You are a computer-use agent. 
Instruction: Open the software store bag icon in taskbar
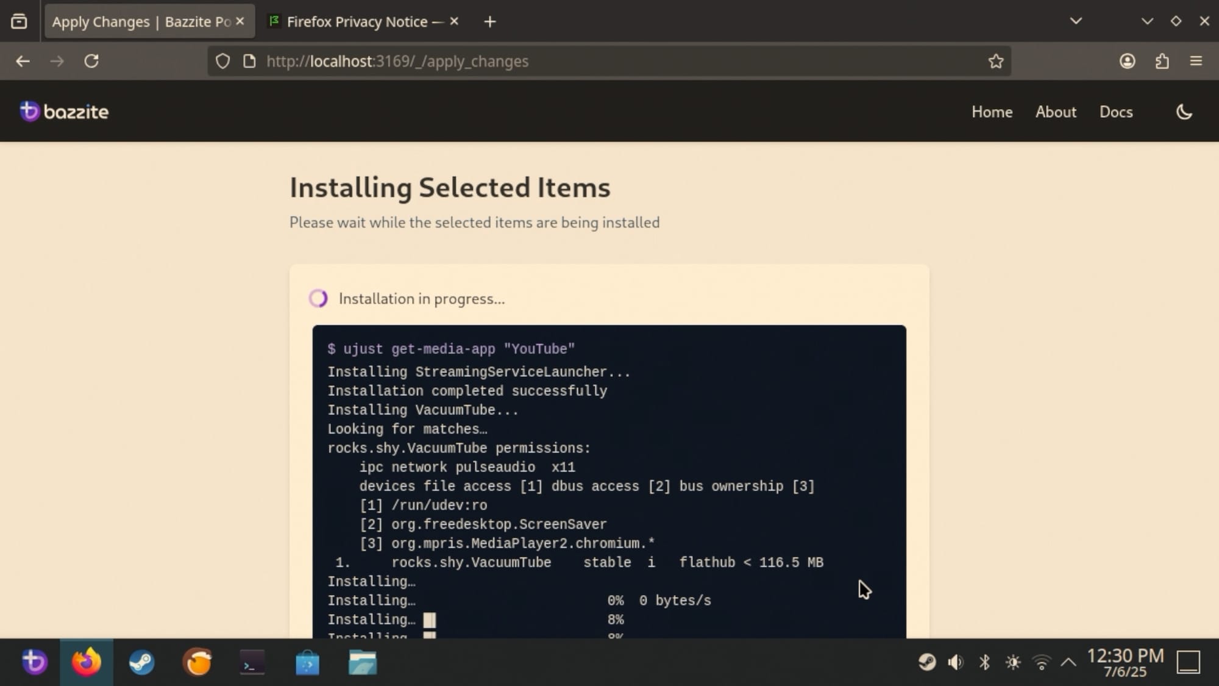click(307, 663)
